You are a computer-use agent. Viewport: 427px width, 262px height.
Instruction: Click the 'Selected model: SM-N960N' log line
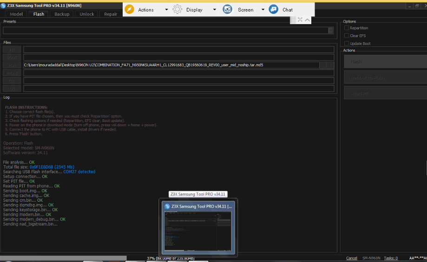coord(29,148)
